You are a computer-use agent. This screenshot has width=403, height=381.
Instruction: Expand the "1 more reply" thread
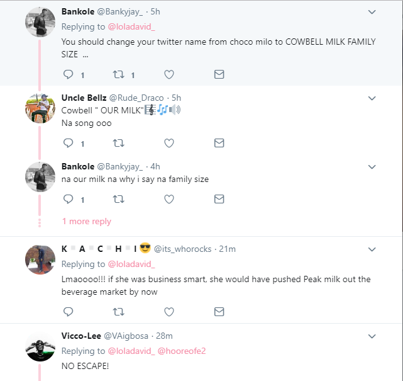coord(86,221)
